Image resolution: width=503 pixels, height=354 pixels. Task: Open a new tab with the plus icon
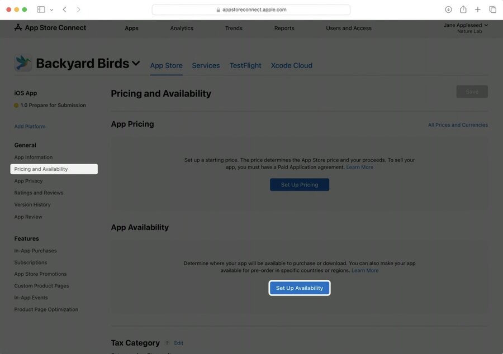pos(478,9)
